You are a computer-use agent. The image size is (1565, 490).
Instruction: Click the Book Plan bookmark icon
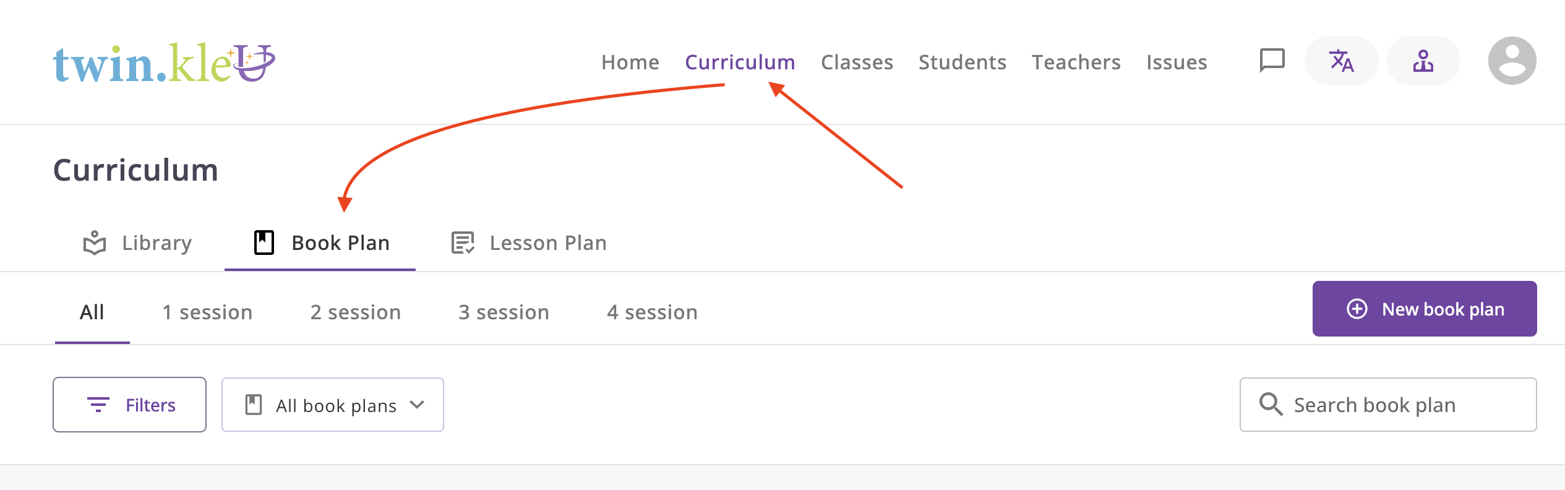(x=264, y=243)
